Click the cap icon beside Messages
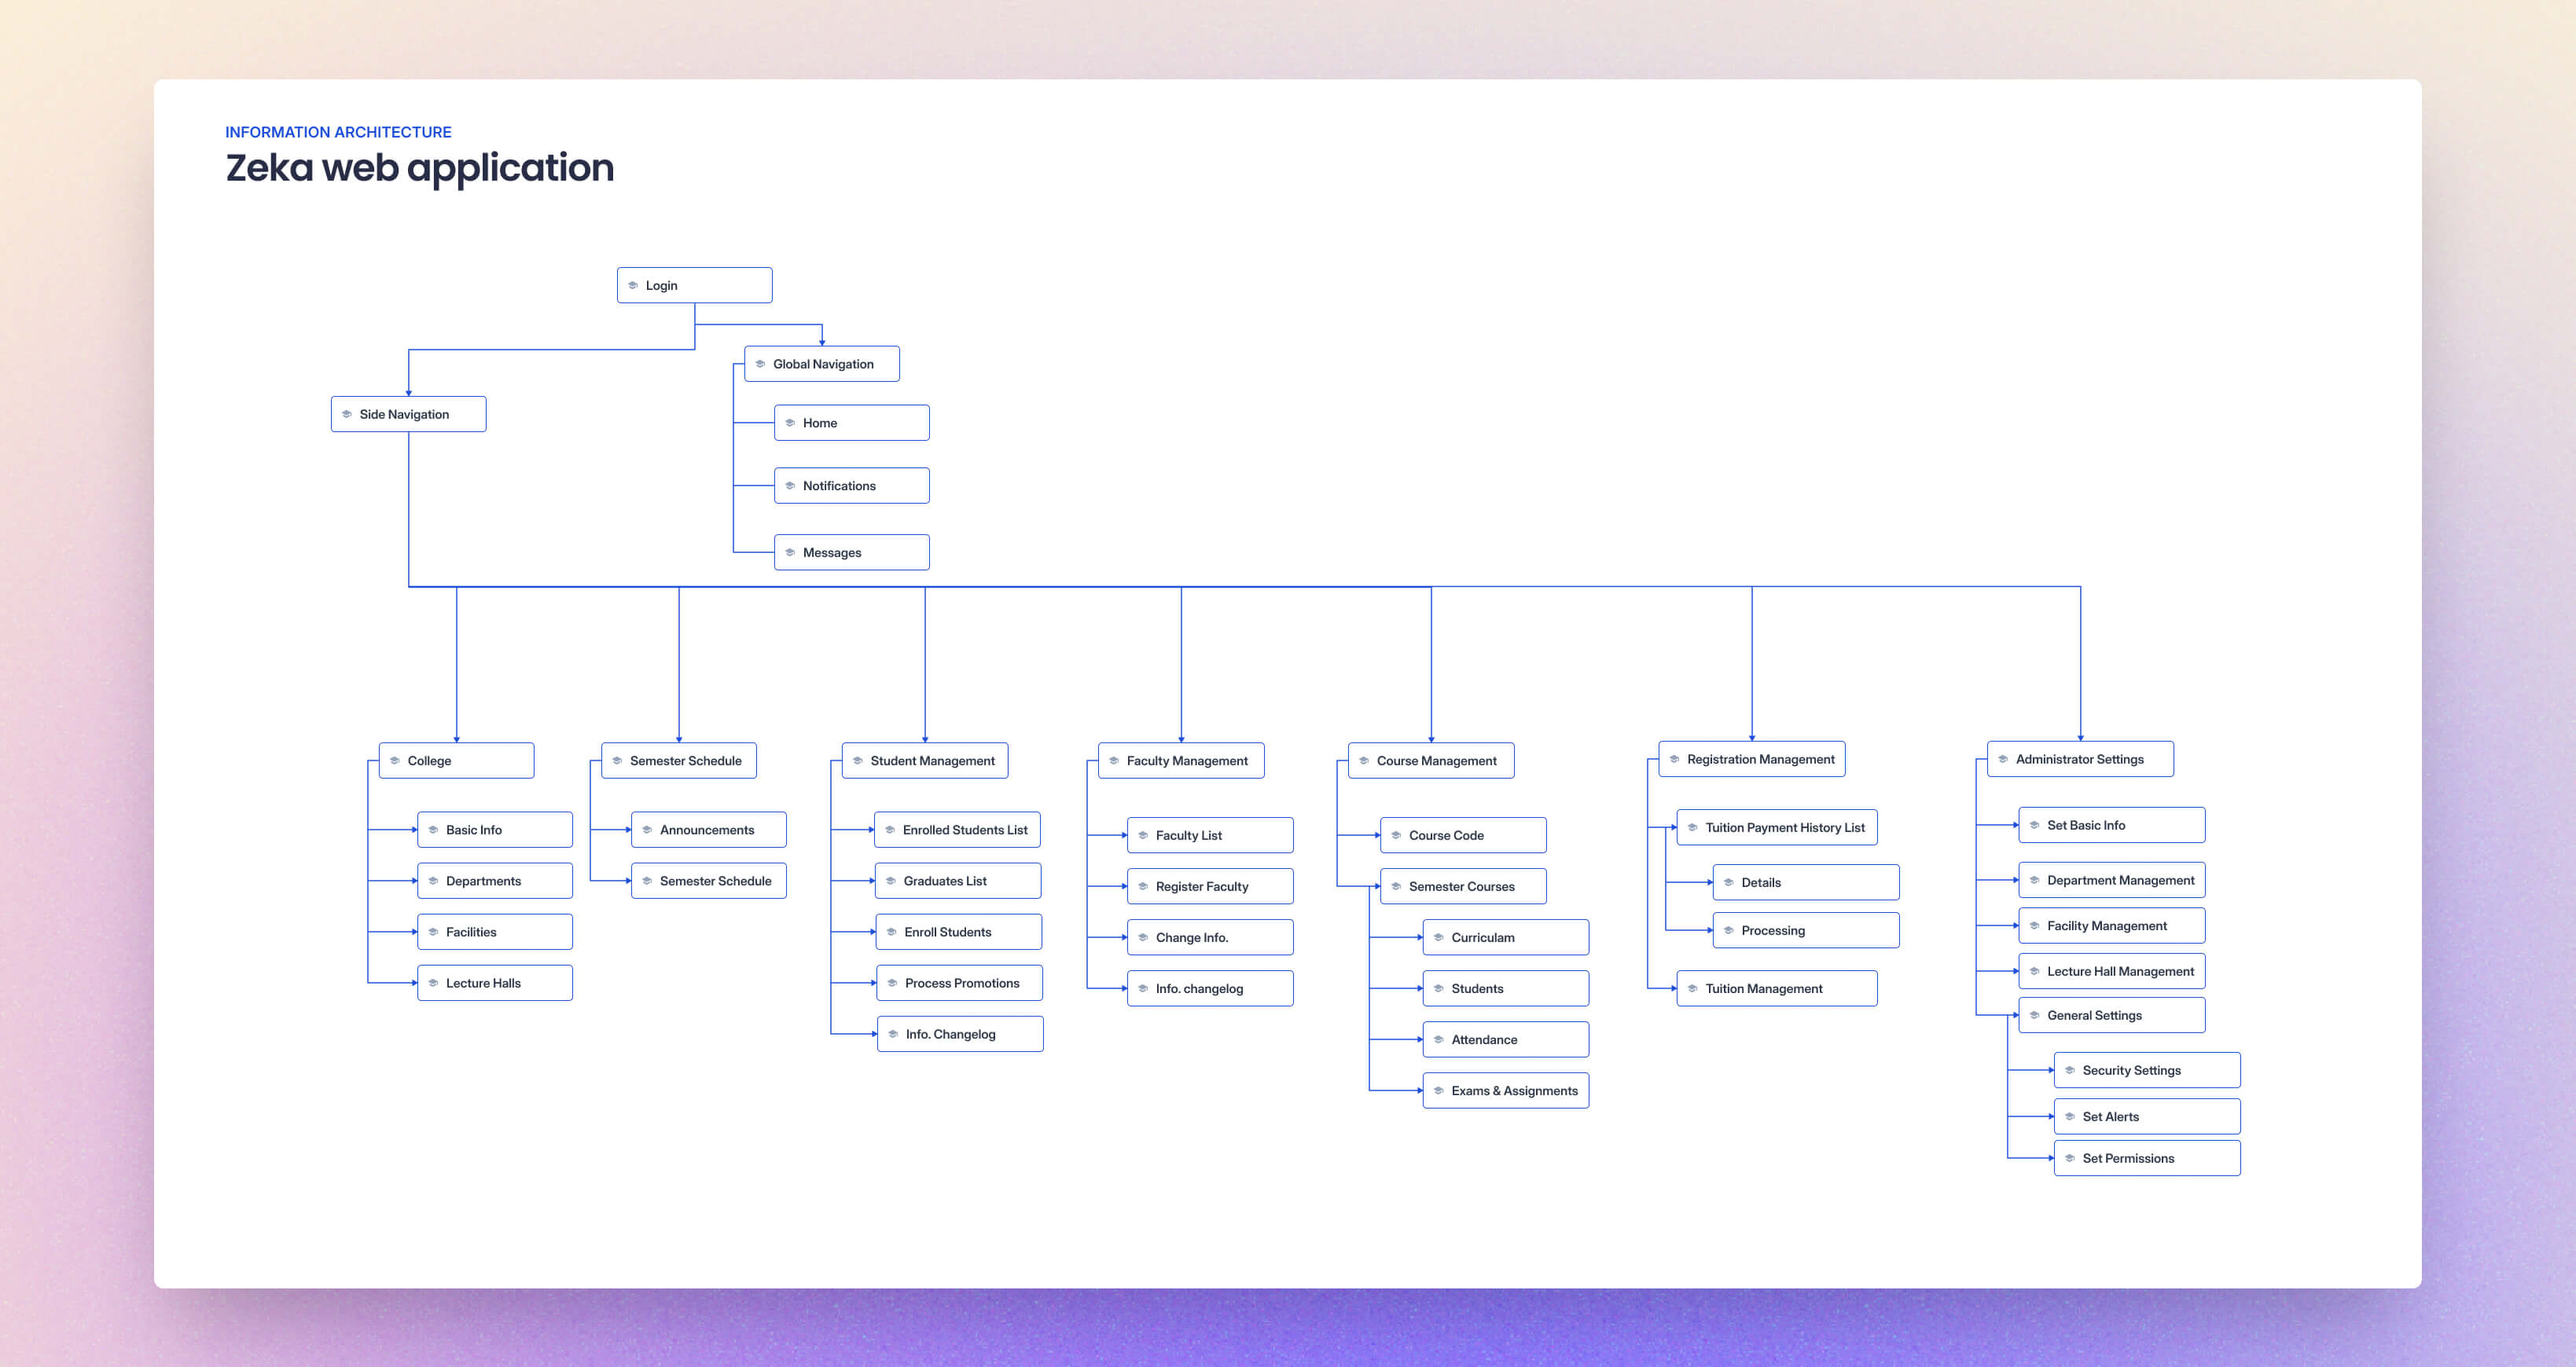This screenshot has height=1367, width=2576. (790, 552)
